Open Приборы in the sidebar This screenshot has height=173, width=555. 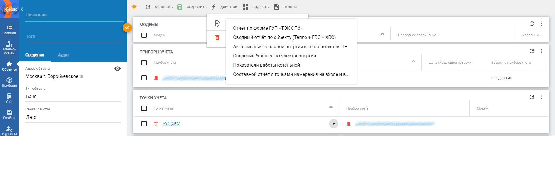coord(9,82)
